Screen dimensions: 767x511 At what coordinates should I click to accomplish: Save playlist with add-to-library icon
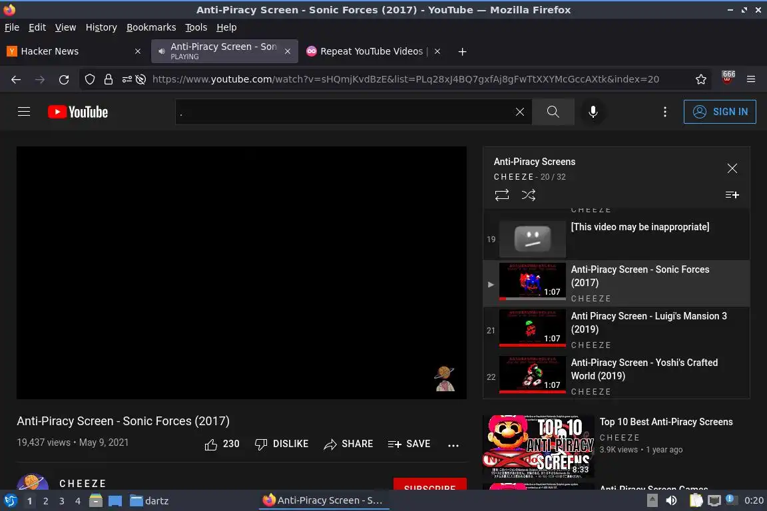click(x=732, y=195)
